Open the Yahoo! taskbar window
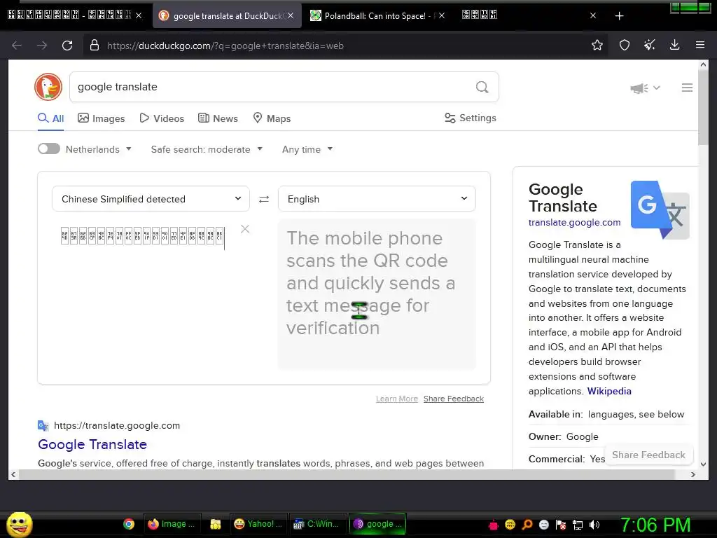717x538 pixels. 258,524
